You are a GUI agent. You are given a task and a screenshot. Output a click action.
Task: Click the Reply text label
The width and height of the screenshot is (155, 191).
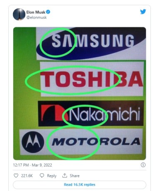(x=52, y=176)
